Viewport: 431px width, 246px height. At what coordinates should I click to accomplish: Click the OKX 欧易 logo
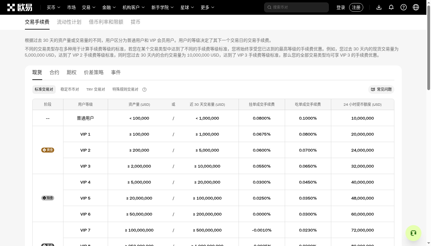(x=20, y=7)
